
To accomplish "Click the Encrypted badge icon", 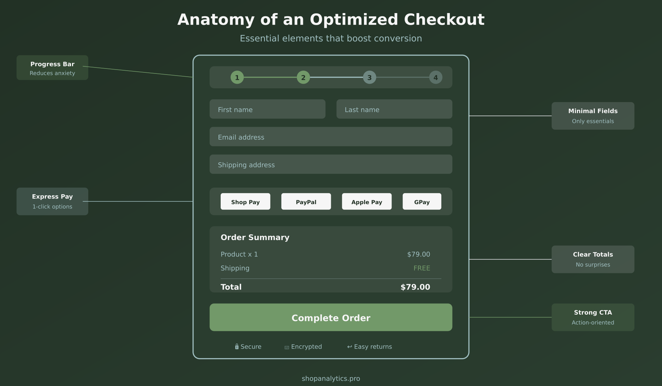I will click(286, 347).
